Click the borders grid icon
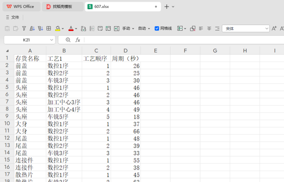 click(x=49, y=28)
